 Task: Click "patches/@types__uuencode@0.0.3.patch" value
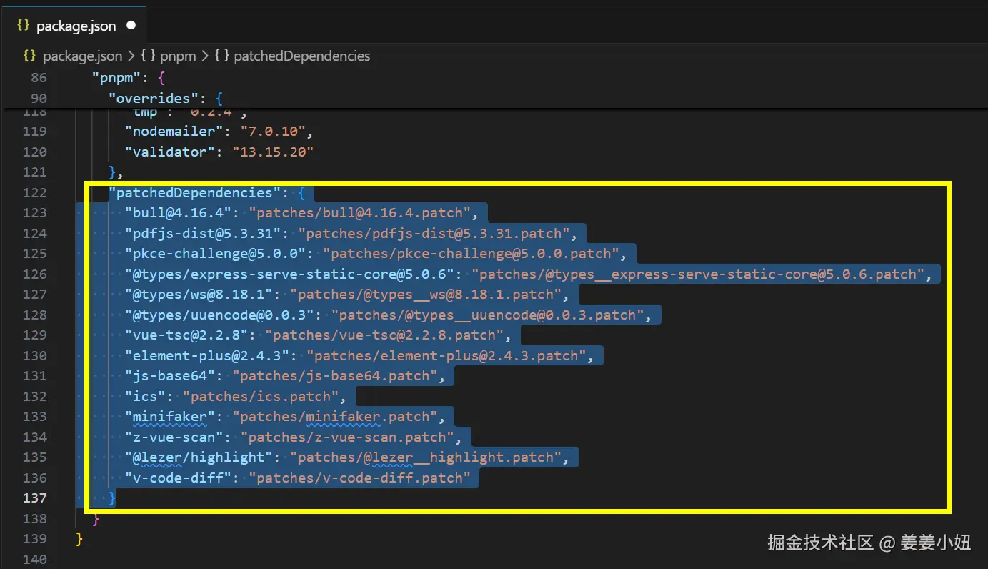[487, 315]
